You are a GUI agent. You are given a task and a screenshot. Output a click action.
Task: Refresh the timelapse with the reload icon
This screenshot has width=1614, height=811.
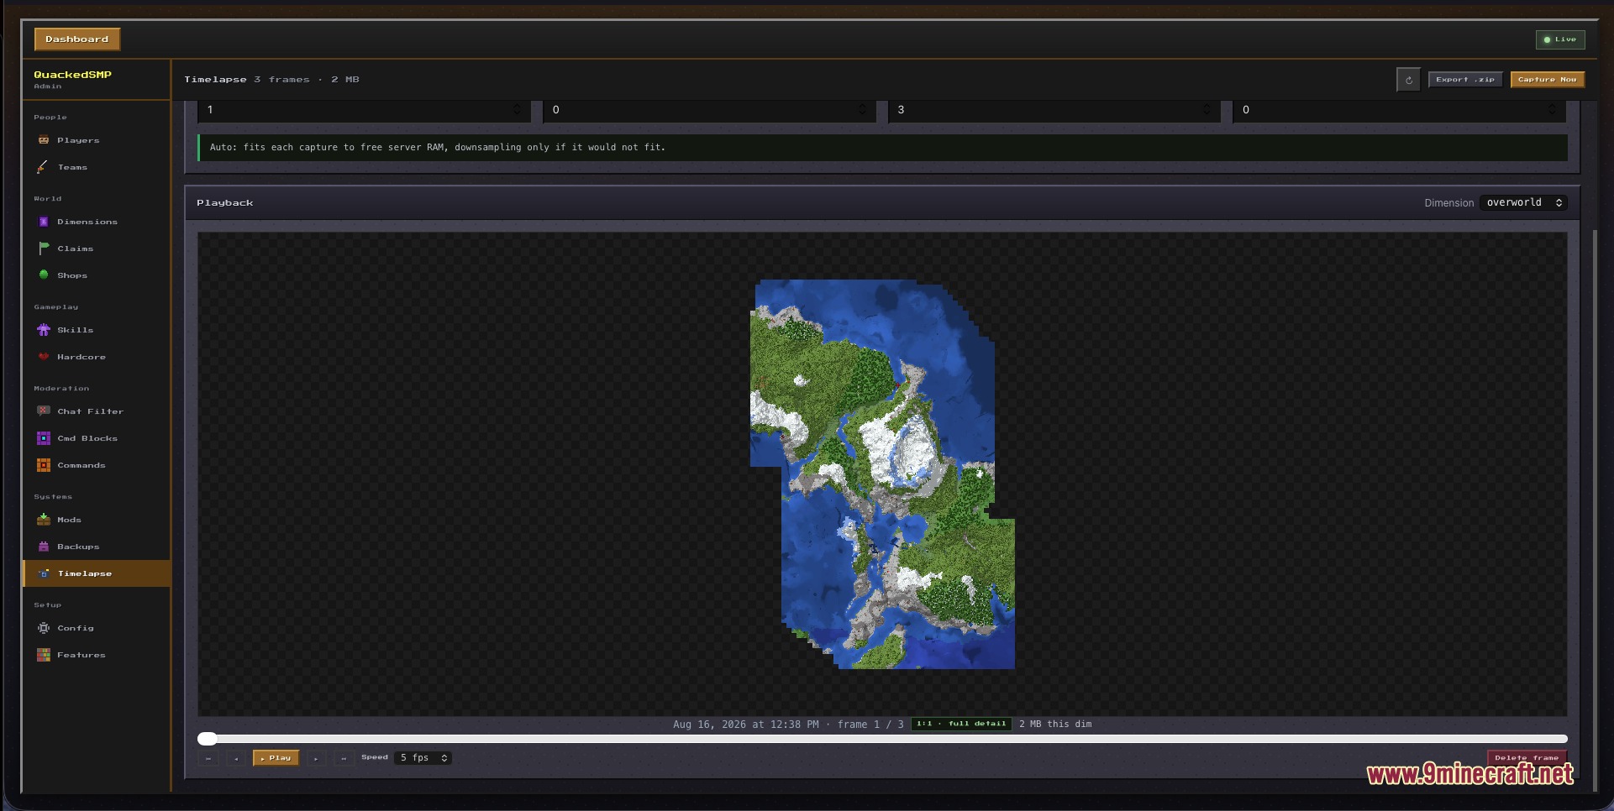[1409, 80]
